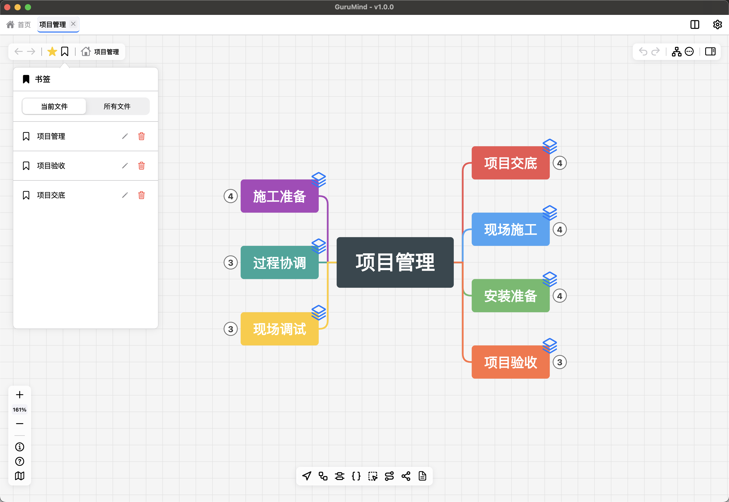Open the notes document icon in bottom toolbar
Screen dimensions: 729x502
click(423, 476)
